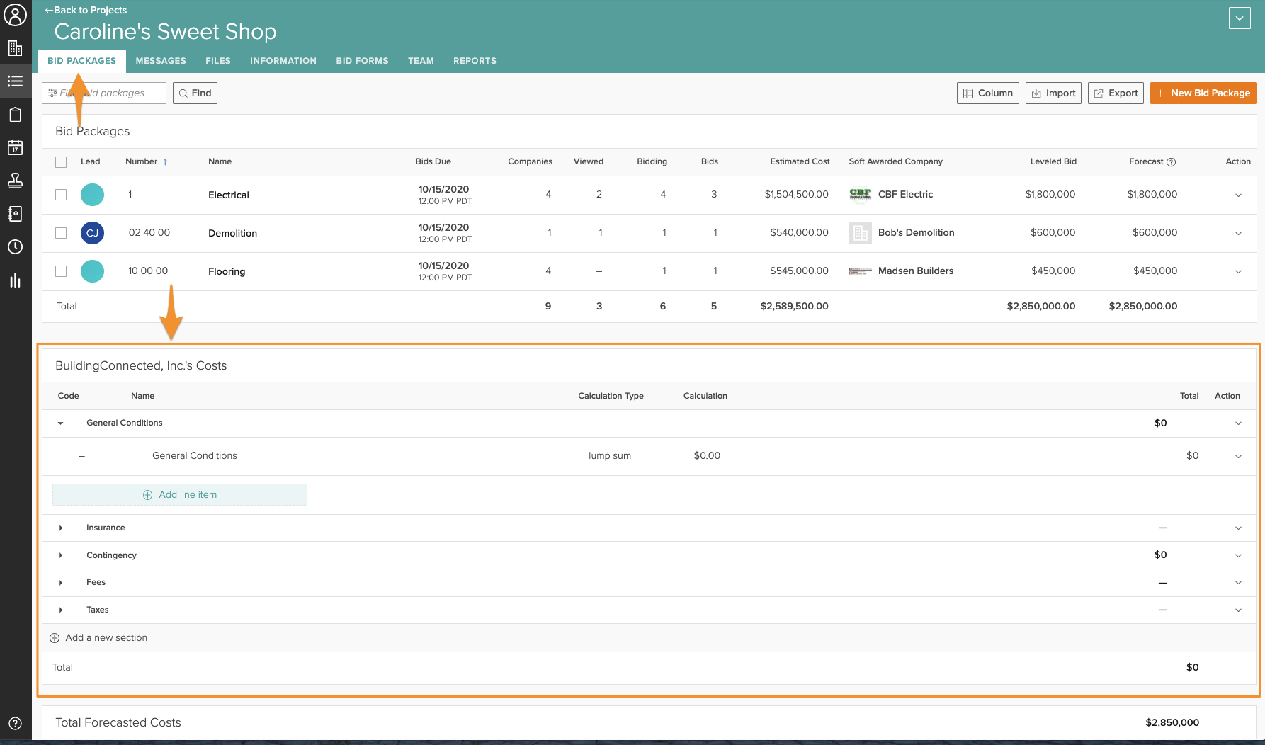Switch to the Messages tab
Image resolution: width=1265 pixels, height=745 pixels.
(x=161, y=61)
